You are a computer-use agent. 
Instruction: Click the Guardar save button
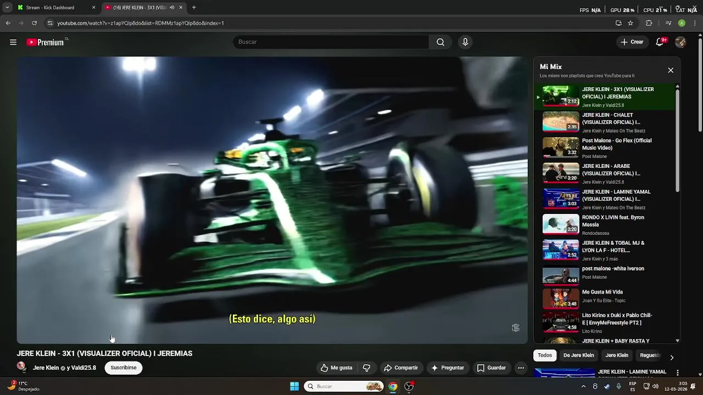492,368
